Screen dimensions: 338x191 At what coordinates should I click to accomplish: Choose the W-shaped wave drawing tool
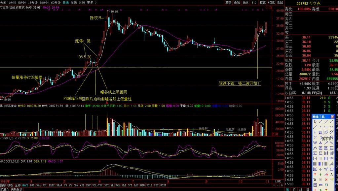click(315, 143)
